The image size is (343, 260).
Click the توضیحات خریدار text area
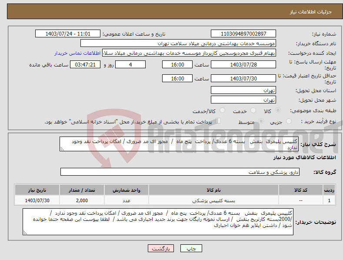(x=158, y=222)
